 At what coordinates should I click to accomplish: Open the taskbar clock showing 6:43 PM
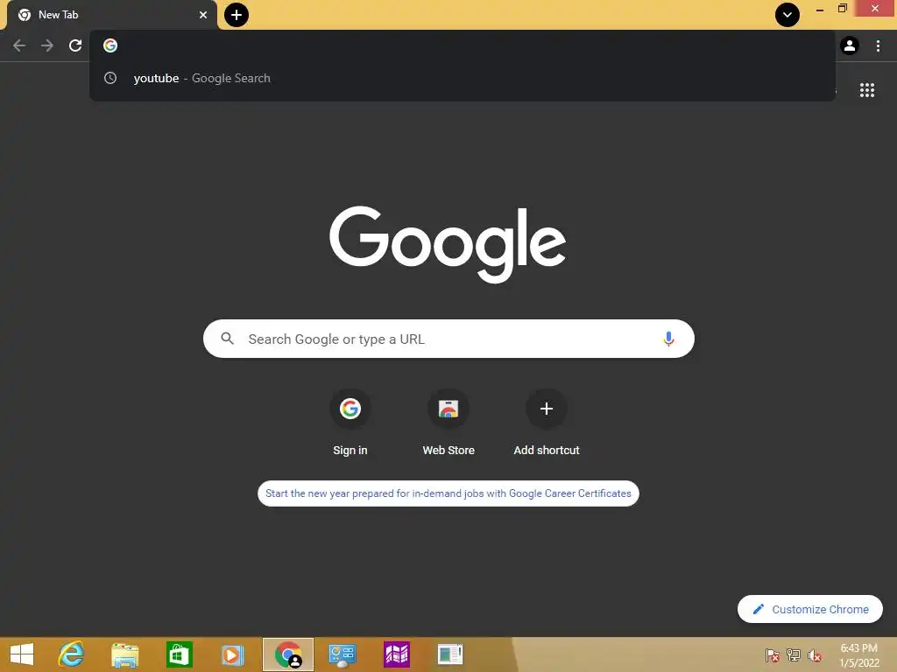pos(858,655)
